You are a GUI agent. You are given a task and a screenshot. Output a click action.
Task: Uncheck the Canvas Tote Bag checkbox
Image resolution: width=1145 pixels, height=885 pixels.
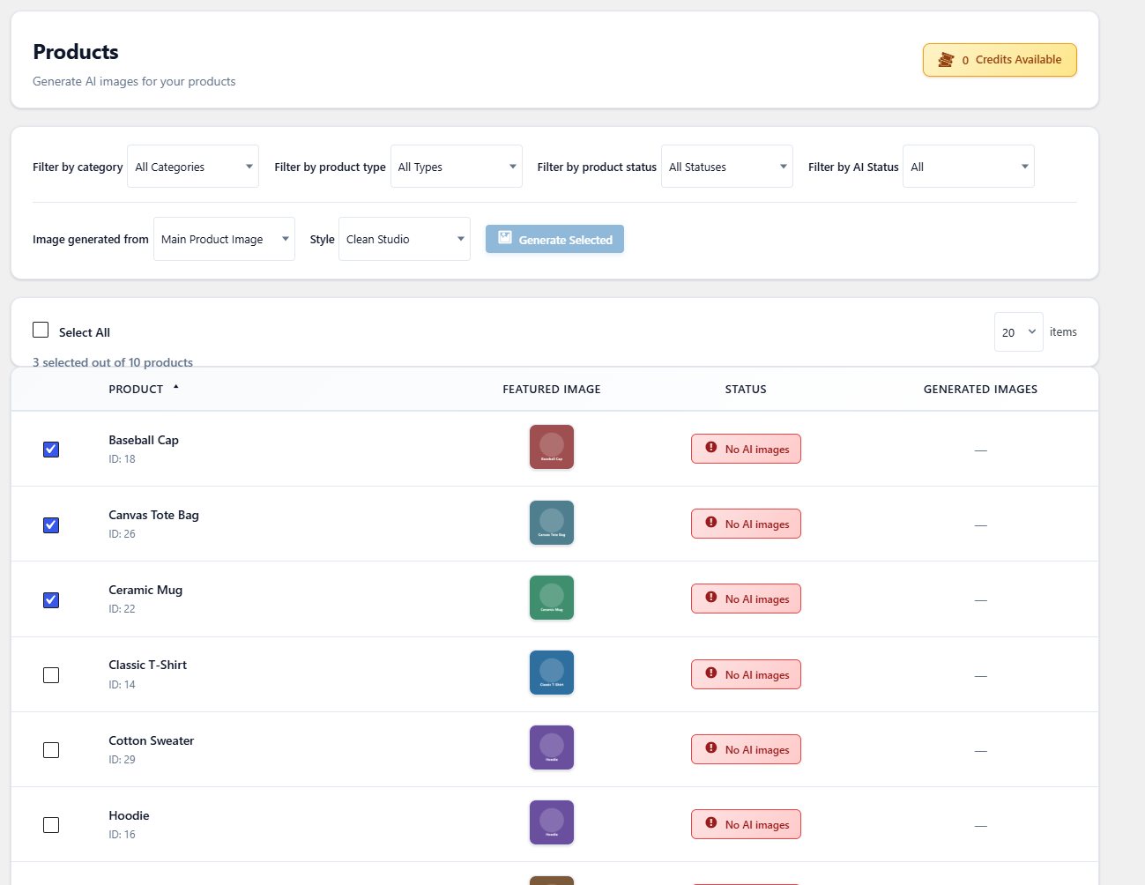(x=51, y=525)
